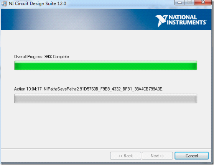This screenshot has width=214, height=165.
Task: Click the installer icon in the title bar
Action: click(x=4, y=3)
